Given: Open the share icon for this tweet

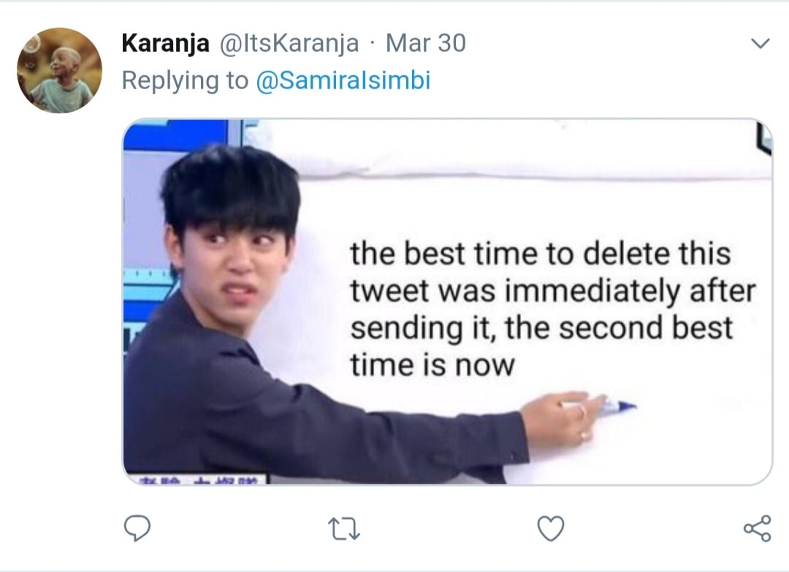Looking at the screenshot, I should coord(756,528).
